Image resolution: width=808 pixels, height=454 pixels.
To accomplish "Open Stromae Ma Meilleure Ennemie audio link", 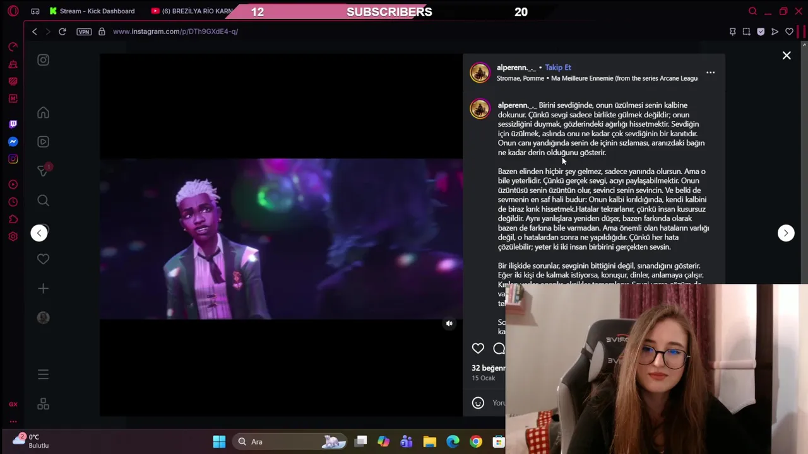I will (597, 78).
